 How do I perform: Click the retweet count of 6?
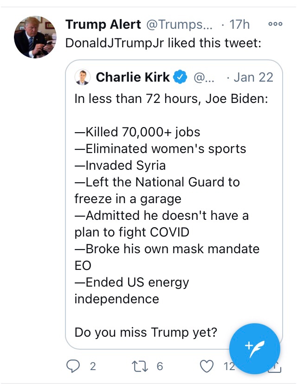click(x=160, y=366)
